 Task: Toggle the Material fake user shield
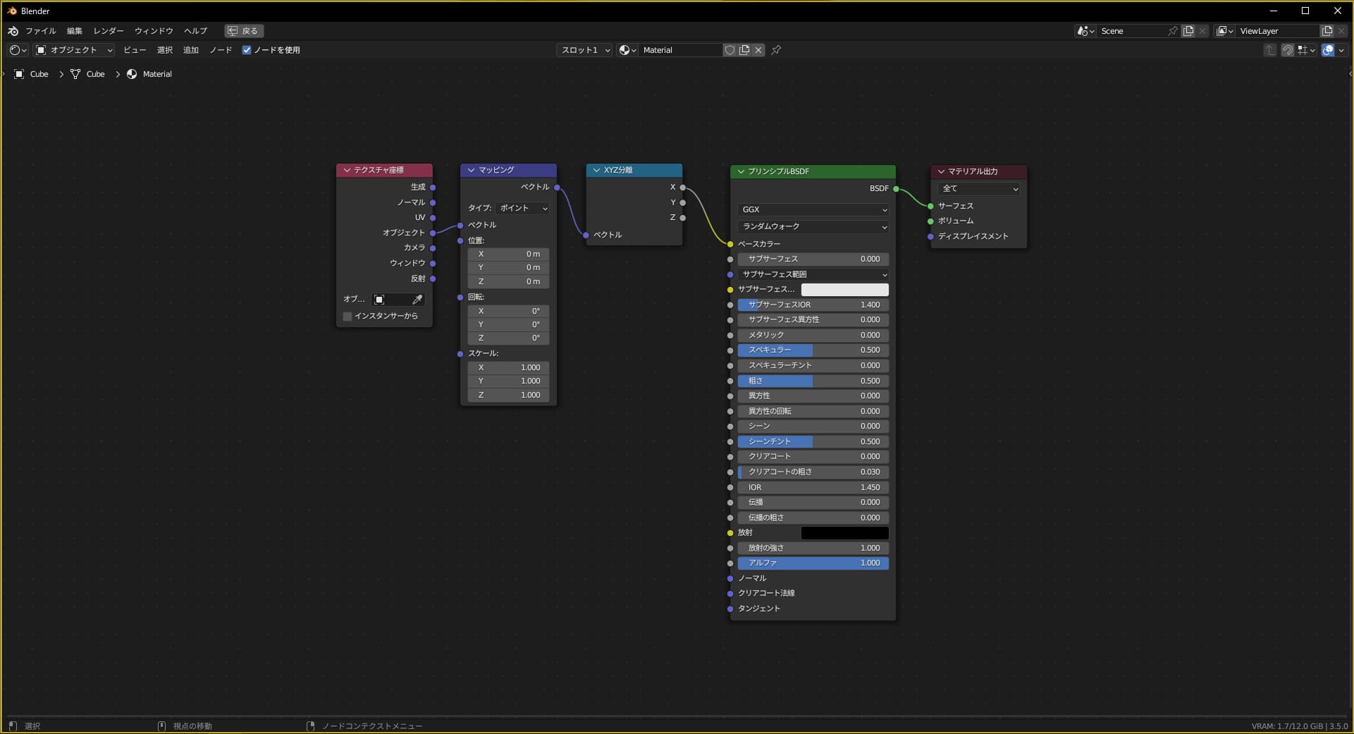[x=730, y=50]
